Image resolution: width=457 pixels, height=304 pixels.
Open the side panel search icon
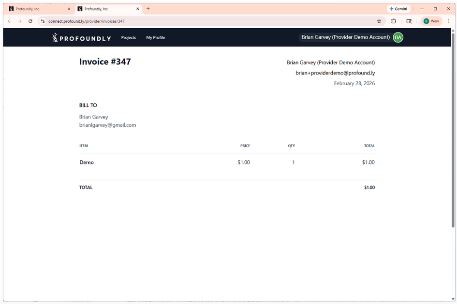[409, 21]
